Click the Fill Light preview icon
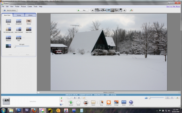The width and height of the screenshot is (182, 113). point(8,46)
